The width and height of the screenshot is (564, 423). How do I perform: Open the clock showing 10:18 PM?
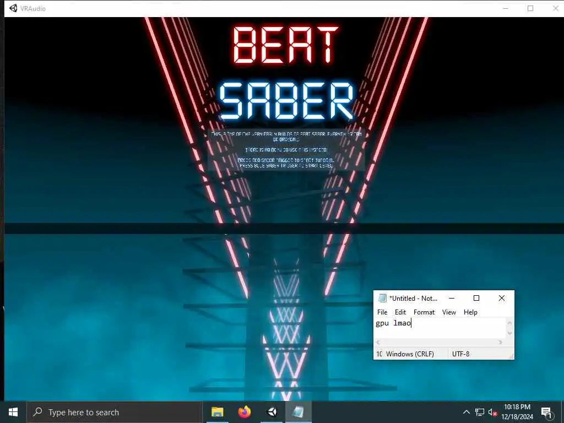(517, 412)
